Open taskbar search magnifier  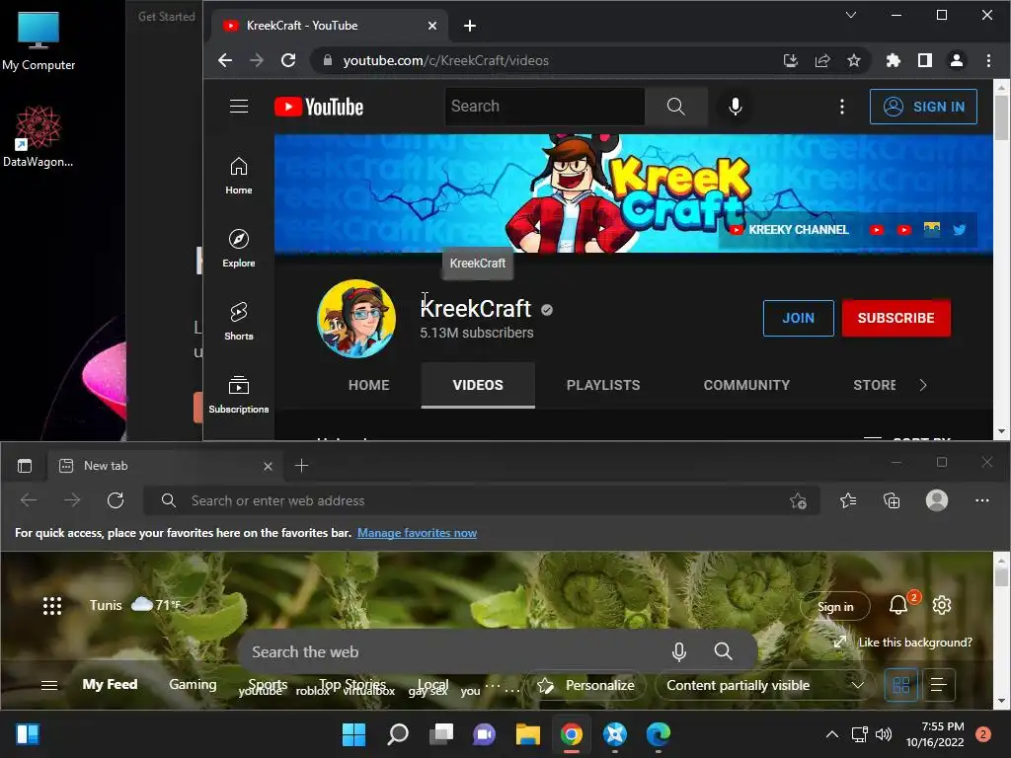[397, 734]
